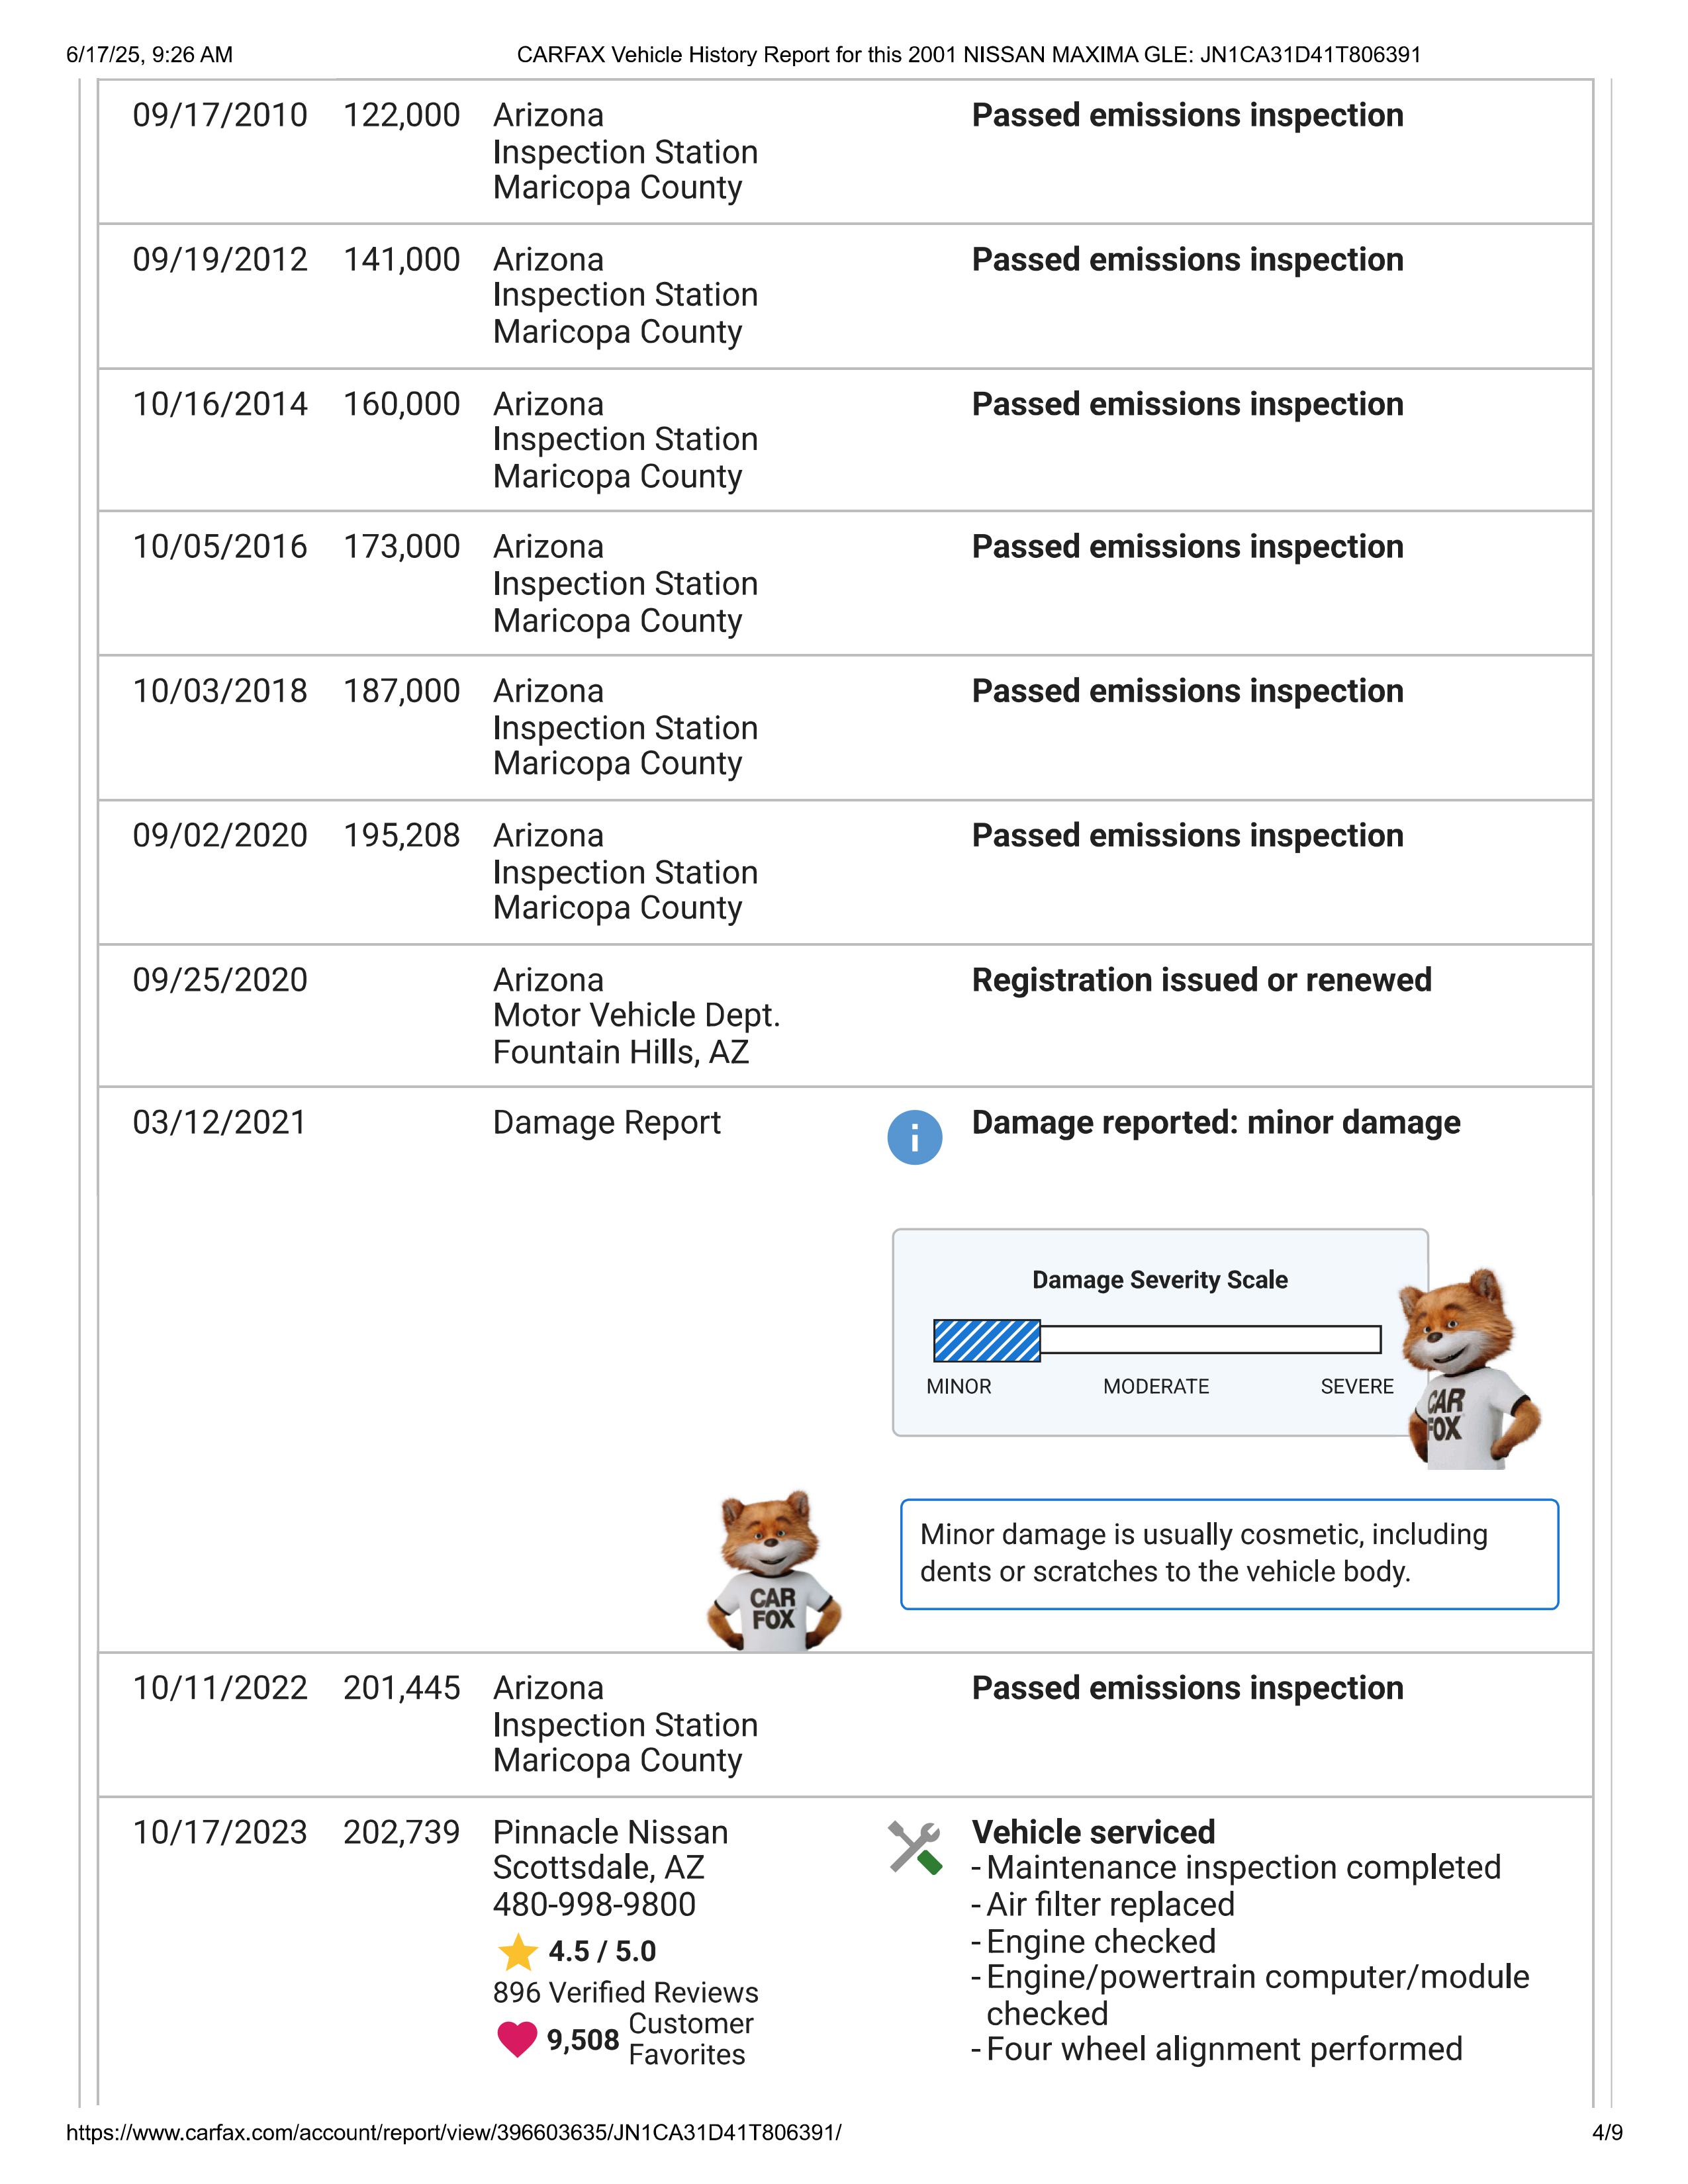
Task: Click the 896 Verified Reviews link
Action: click(x=625, y=1993)
